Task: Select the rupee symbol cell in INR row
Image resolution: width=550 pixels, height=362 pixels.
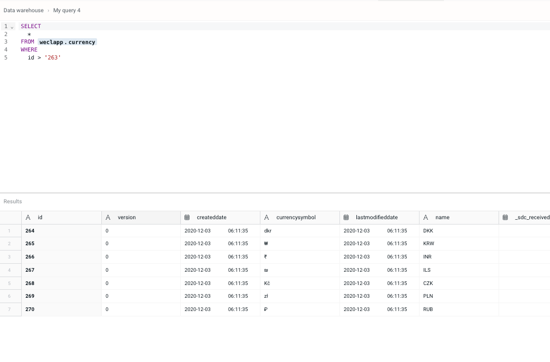Action: 300,257
